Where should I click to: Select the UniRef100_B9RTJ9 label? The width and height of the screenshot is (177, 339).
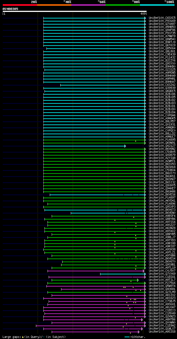tap(162, 42)
